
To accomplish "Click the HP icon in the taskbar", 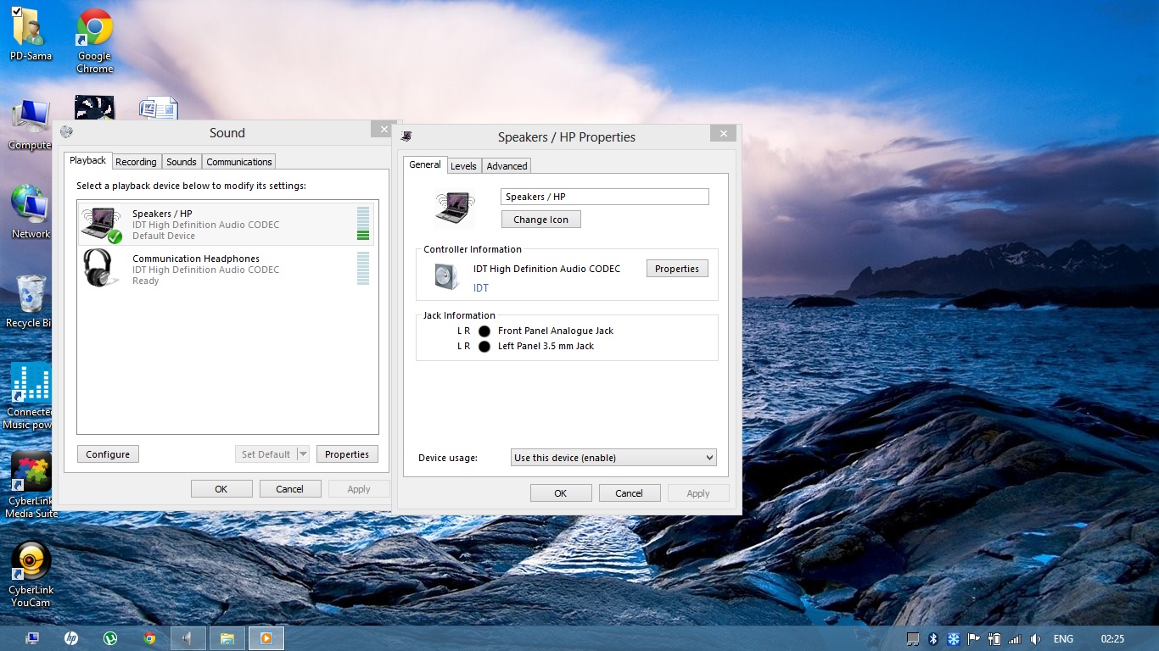I will coord(71,638).
